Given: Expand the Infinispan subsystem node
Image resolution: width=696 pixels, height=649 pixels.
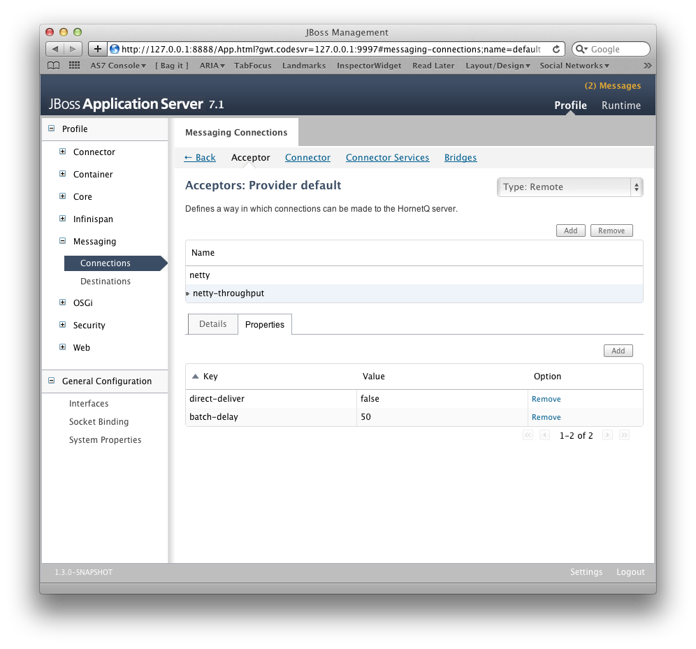Looking at the screenshot, I should [63, 218].
